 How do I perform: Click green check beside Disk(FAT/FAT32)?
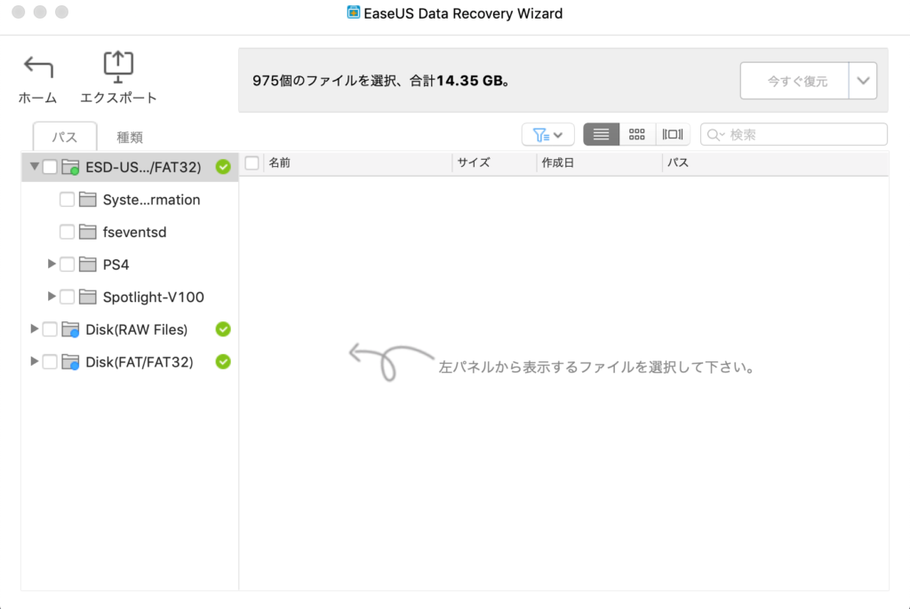[x=223, y=362]
